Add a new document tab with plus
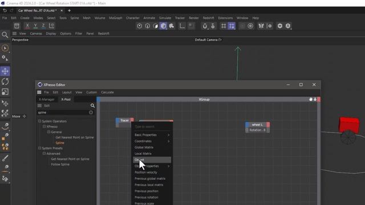 tap(69, 10)
